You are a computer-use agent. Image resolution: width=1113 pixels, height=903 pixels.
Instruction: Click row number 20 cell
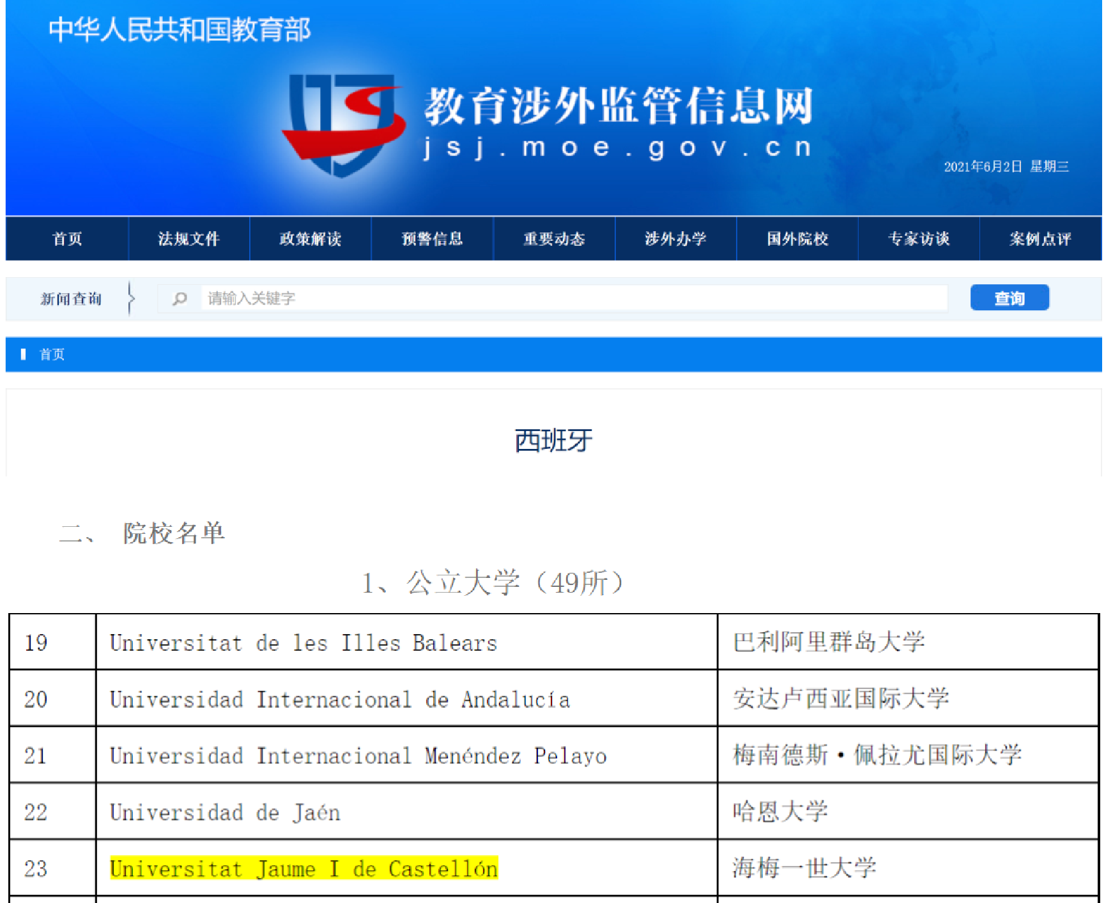52,699
